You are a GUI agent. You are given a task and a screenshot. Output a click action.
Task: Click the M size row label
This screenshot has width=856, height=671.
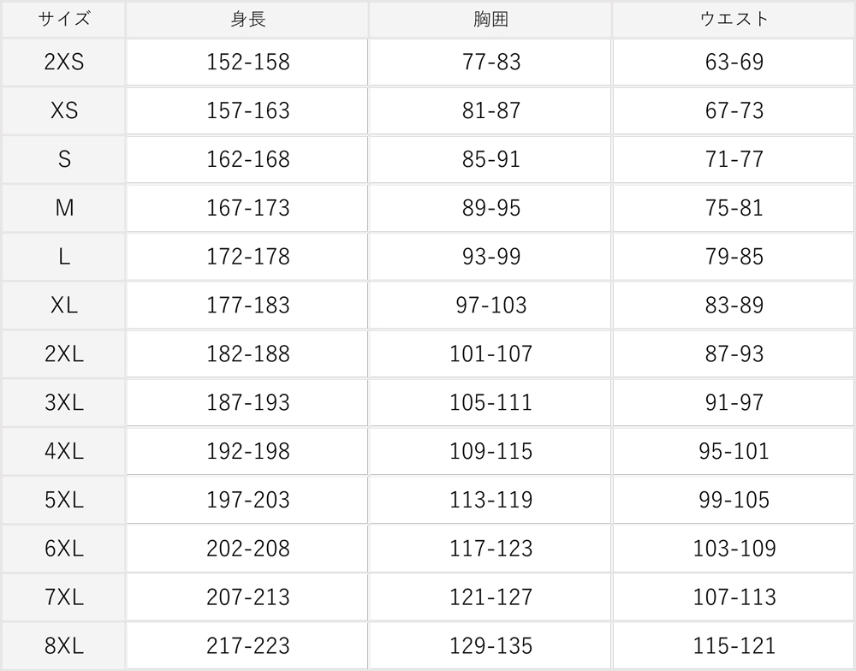click(64, 208)
